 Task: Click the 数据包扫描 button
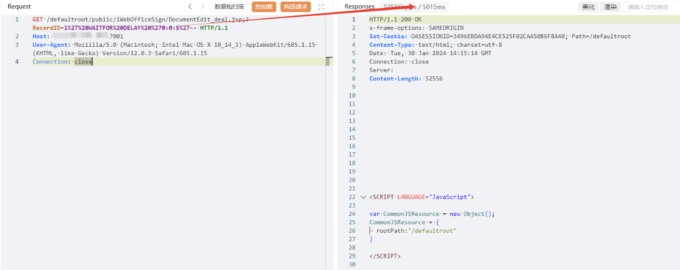click(x=229, y=7)
